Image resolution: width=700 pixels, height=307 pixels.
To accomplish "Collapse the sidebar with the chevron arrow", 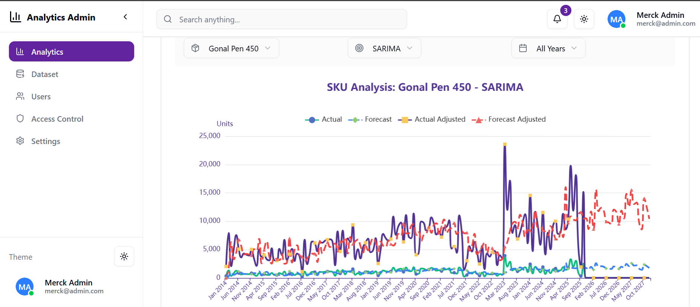I will (x=126, y=17).
